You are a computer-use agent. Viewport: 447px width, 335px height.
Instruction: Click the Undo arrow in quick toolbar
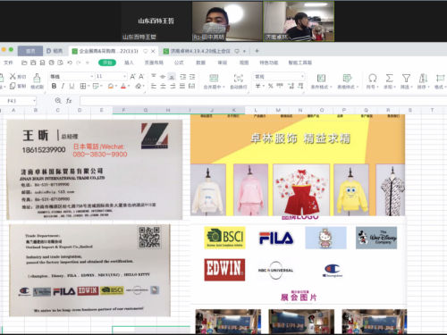click(70, 63)
